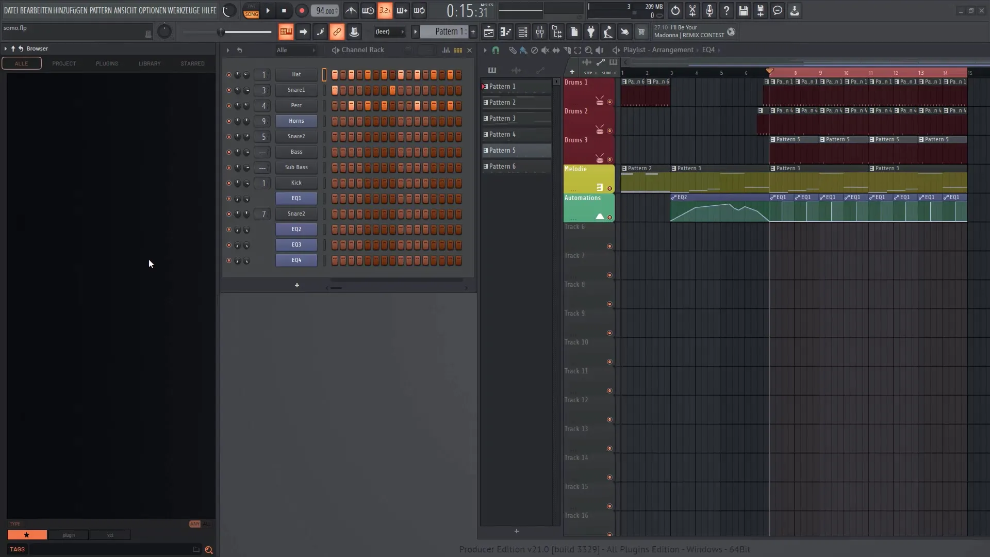The height and width of the screenshot is (557, 990).
Task: Click the tempo 94.000 field
Action: tap(325, 11)
